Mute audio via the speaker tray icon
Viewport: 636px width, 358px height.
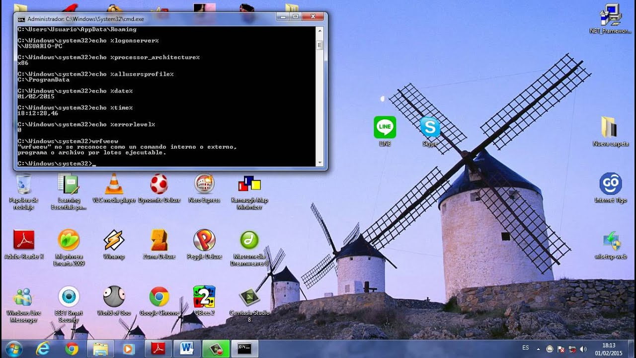[x=582, y=348]
